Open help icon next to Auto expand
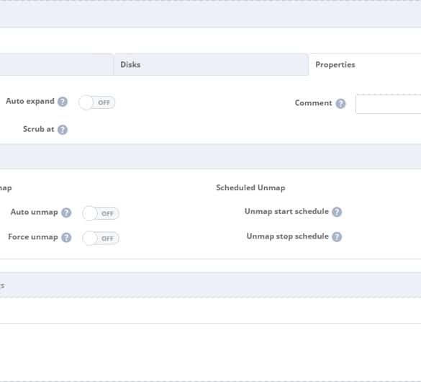The height and width of the screenshot is (382, 421). (x=63, y=102)
